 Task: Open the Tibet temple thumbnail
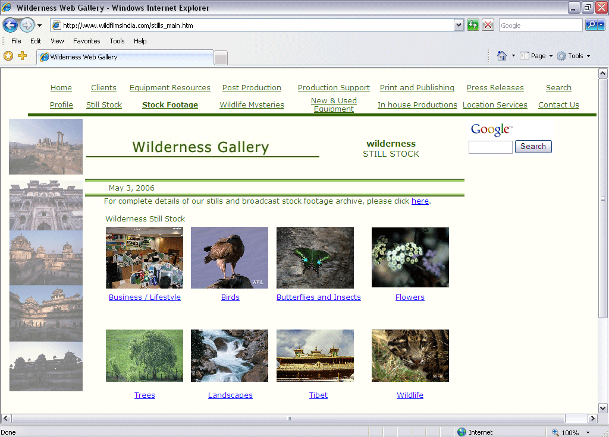click(315, 356)
